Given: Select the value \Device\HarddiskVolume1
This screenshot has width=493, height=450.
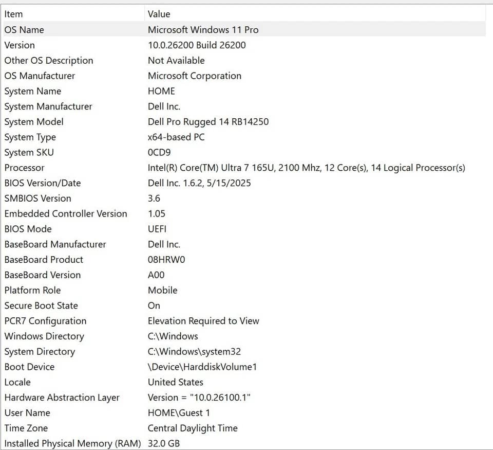Looking at the screenshot, I should 202,367.
